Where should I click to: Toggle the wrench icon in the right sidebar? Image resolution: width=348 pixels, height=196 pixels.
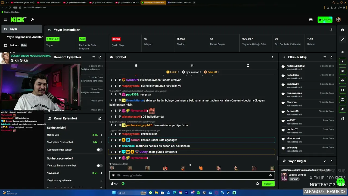[x=343, y=109]
